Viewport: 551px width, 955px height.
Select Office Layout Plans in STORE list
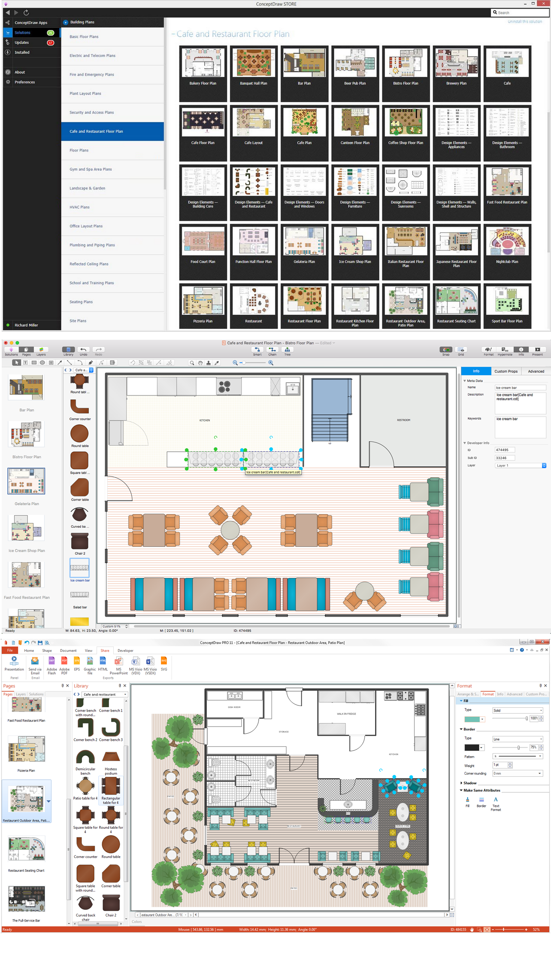112,226
